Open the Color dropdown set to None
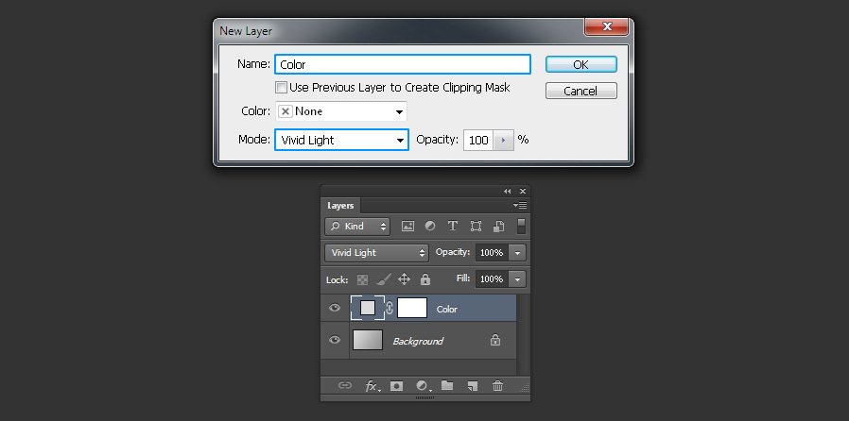 [341, 111]
